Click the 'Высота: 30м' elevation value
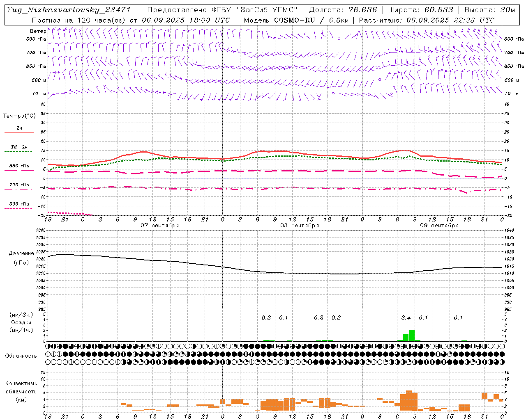 pos(489,10)
